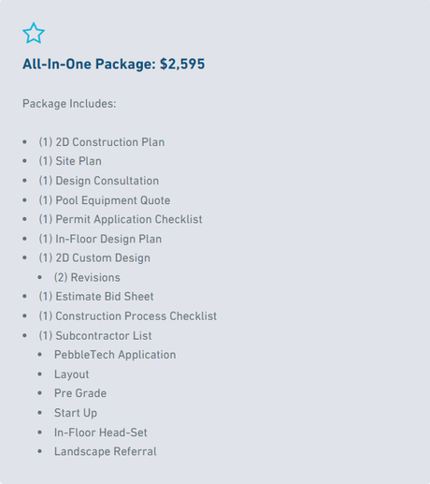Select the 2D Custom Design item

94,258
